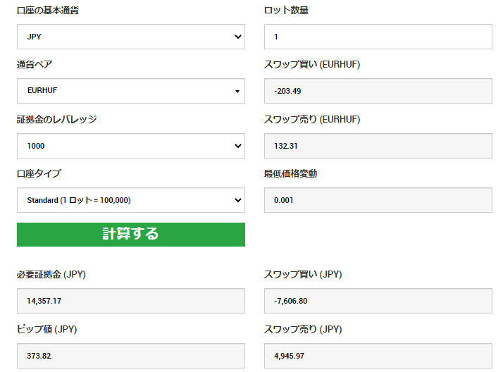
Task: Click the chevron arrow of JPY currency select
Action: 237,37
